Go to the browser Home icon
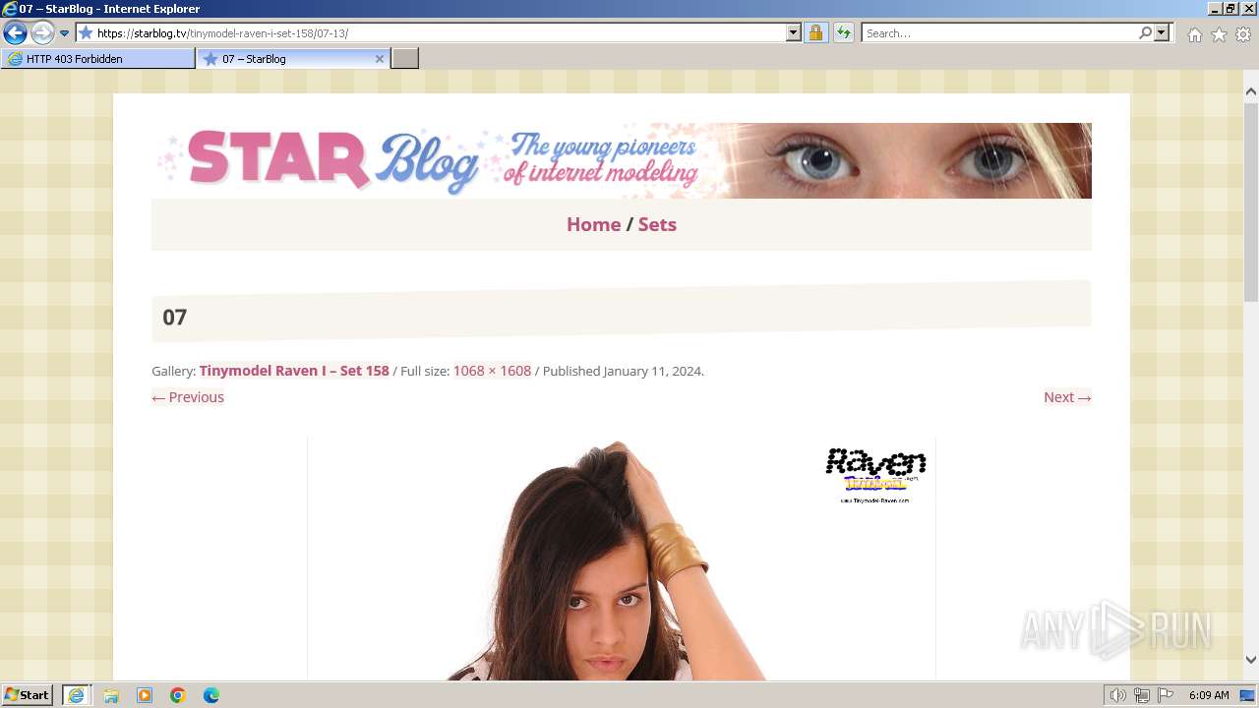Image resolution: width=1259 pixels, height=708 pixels. pyautogui.click(x=1194, y=34)
